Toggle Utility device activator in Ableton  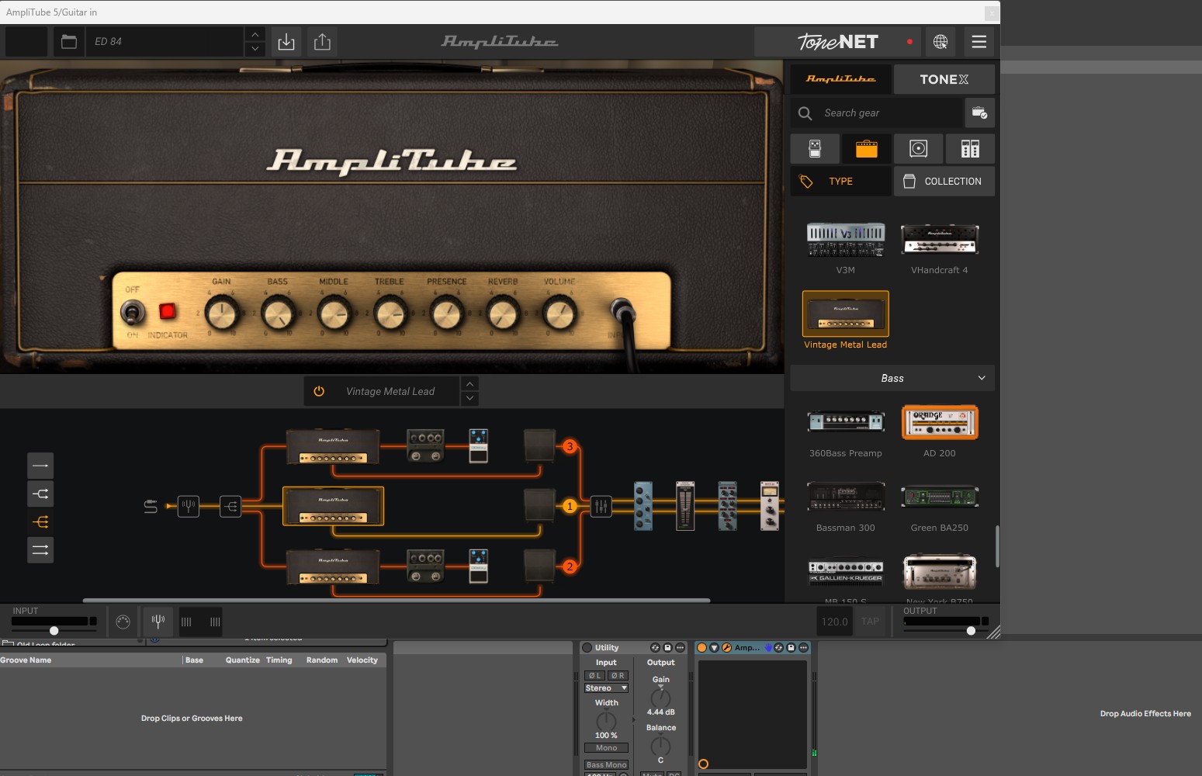[x=587, y=648]
